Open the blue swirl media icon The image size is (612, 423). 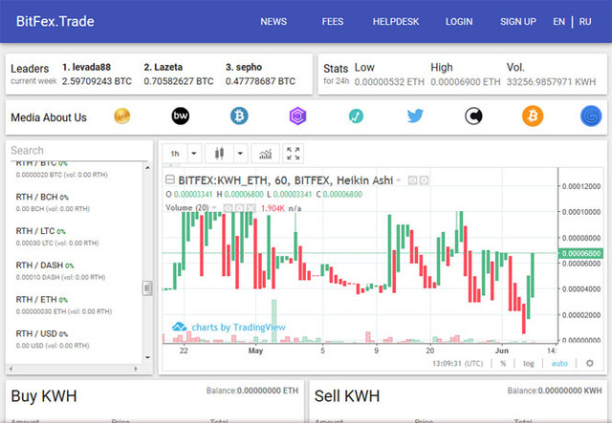(591, 116)
